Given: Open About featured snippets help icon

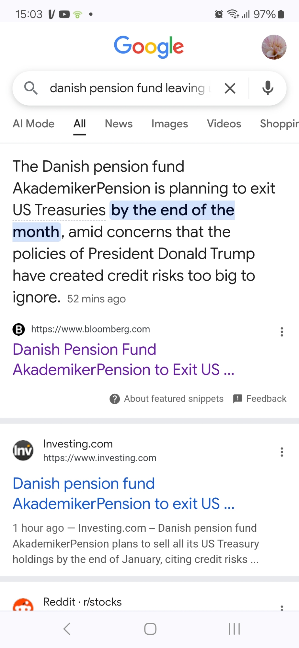Looking at the screenshot, I should tap(115, 399).
